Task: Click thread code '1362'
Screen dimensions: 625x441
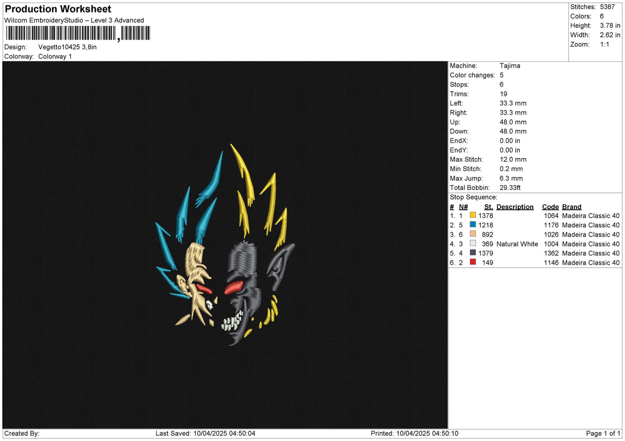Action: (551, 253)
